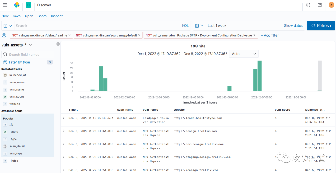Click the tall Dec 2 histogram bar
Screen dimensions: 336x173
click(101, 79)
